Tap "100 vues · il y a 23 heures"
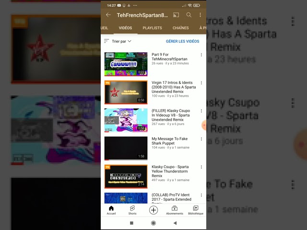The height and width of the screenshot is (230, 307). 170,96
